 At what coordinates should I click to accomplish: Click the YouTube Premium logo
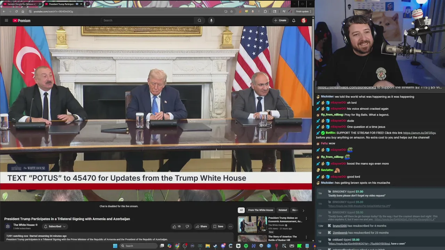(22, 20)
